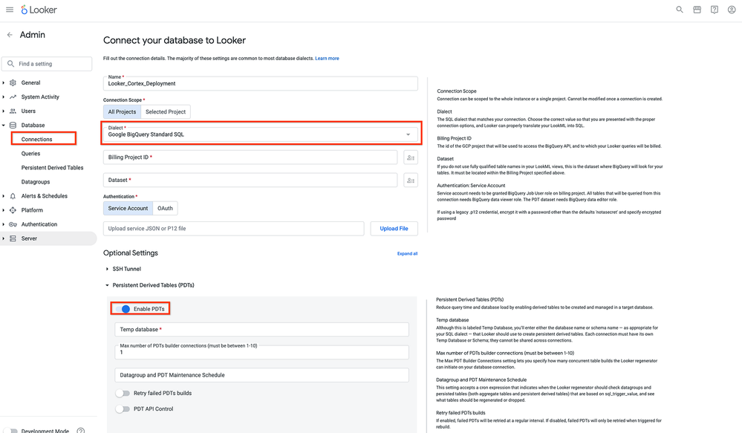The image size is (742, 433).
Task: Open the Help icon in header
Action: click(715, 10)
